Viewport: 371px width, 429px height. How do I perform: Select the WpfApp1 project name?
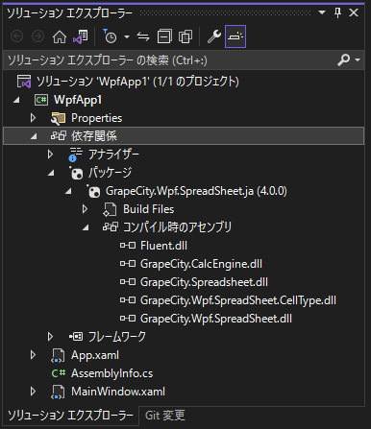pyautogui.click(x=78, y=100)
